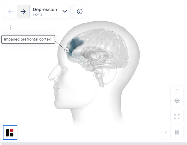Collapse the playback panel with left chevron
The width and height of the screenshot is (187, 145).
pyautogui.click(x=166, y=132)
